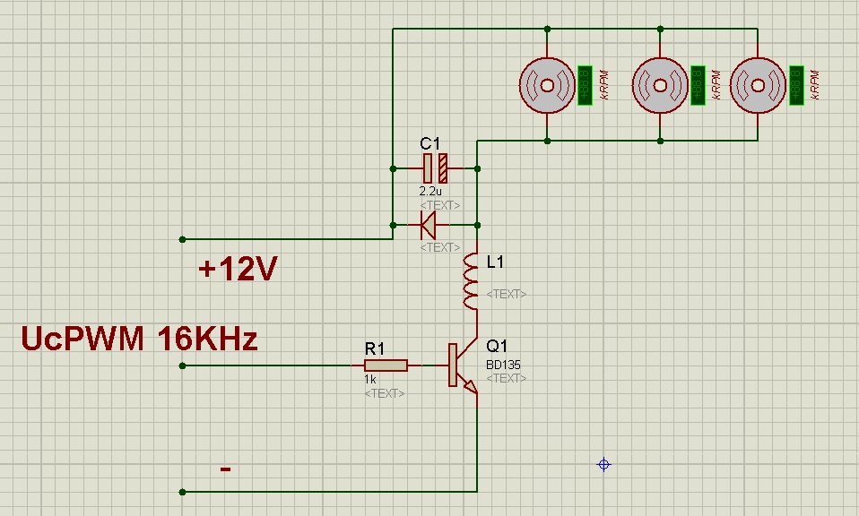Select the 'UcPWM 16KHz' text label
The width and height of the screenshot is (859, 516).
point(139,339)
